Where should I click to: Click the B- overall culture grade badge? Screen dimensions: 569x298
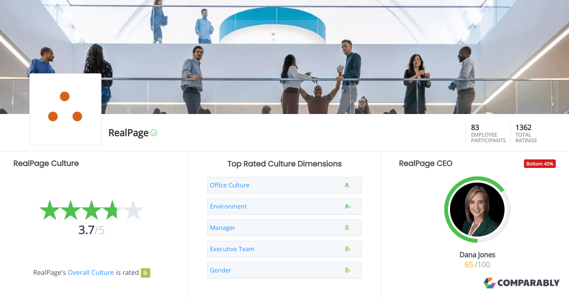tap(146, 272)
